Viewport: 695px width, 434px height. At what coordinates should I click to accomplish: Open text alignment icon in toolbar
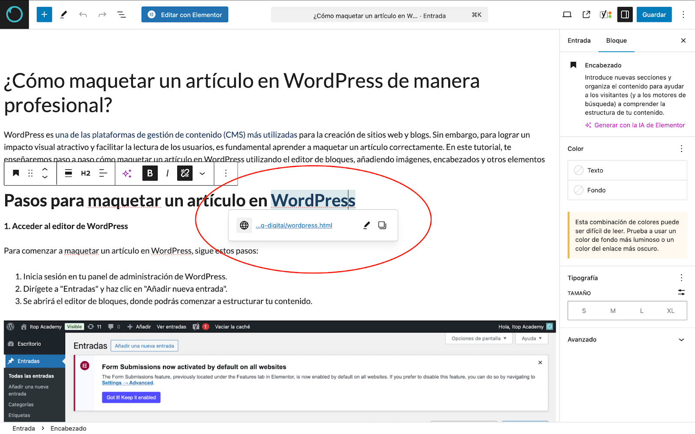pos(103,173)
